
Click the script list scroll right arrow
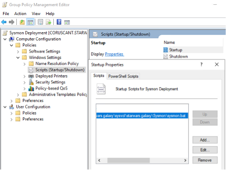pos(185,161)
